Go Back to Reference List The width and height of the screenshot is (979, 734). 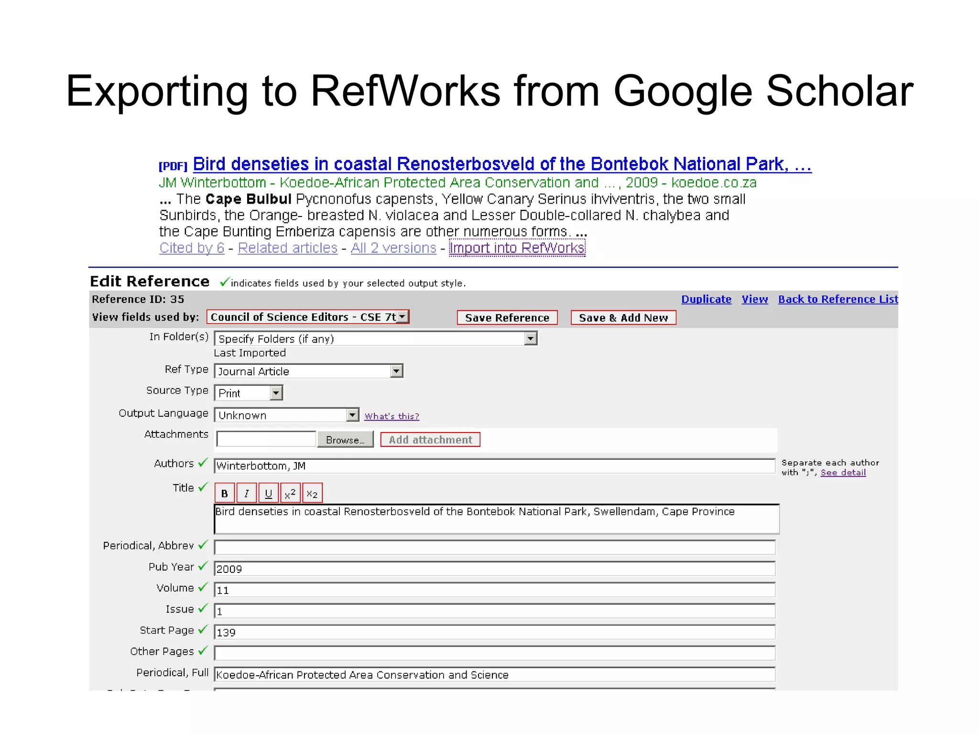pyautogui.click(x=838, y=299)
